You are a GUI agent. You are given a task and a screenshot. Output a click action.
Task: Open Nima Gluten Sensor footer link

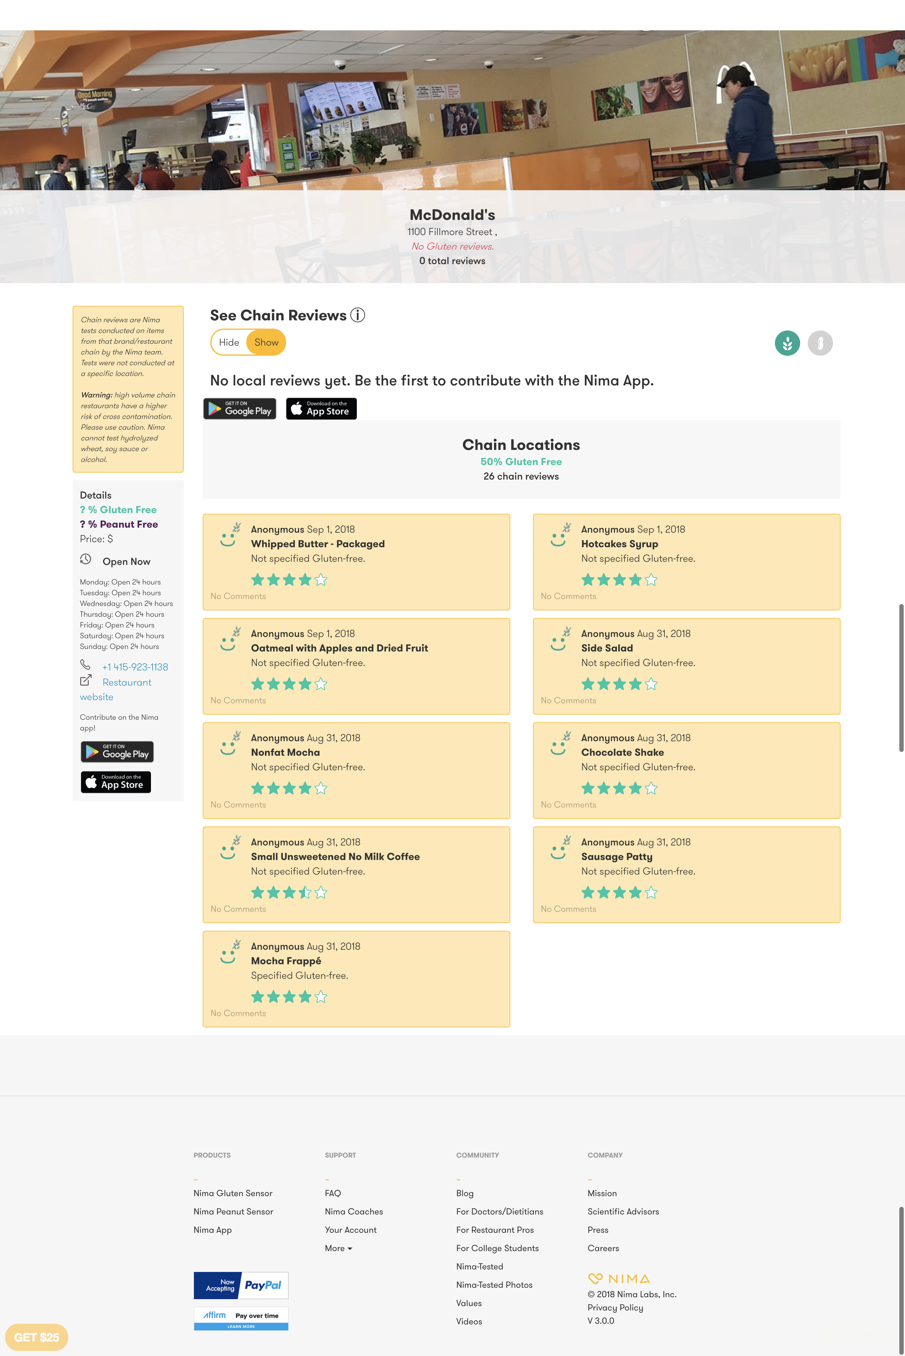(233, 1193)
